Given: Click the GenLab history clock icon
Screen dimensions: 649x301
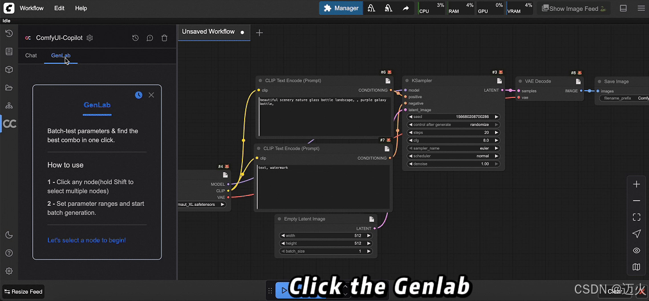Looking at the screenshot, I should coord(139,95).
